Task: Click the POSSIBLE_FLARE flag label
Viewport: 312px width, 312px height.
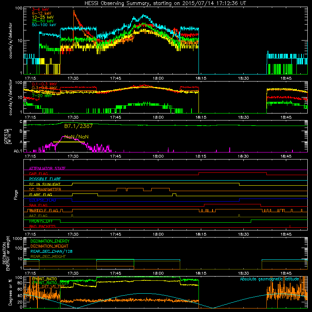Action: coord(45,179)
